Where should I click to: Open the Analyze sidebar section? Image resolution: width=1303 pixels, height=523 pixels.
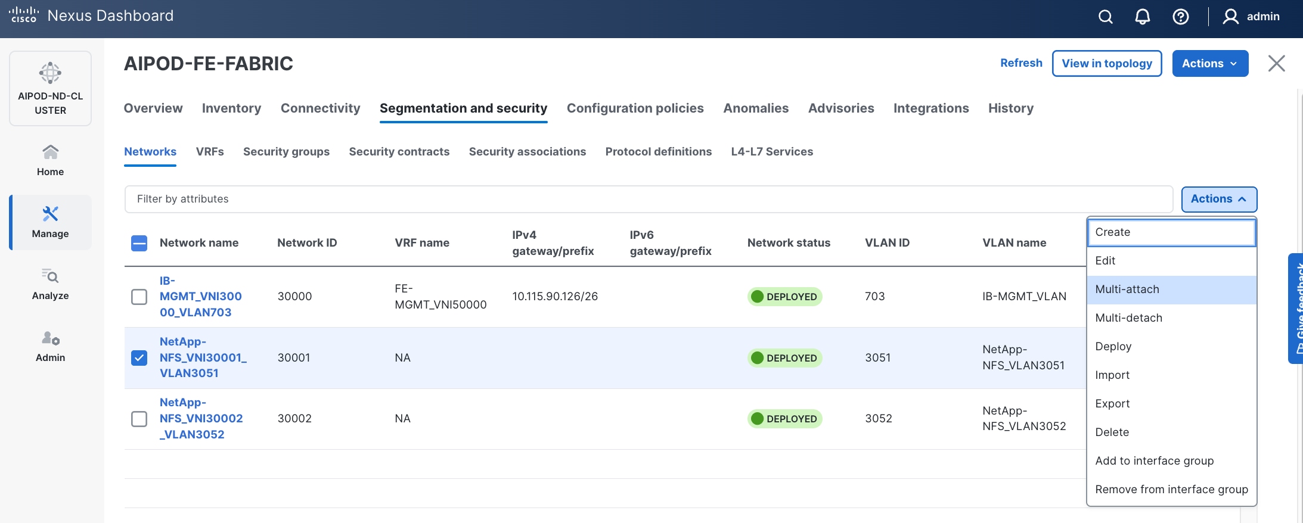pyautogui.click(x=50, y=284)
